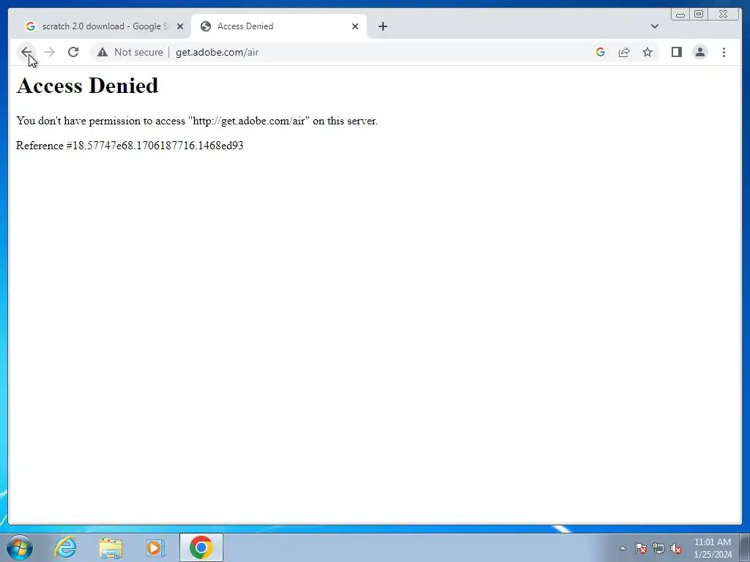This screenshot has height=562, width=750.
Task: Open the browser side panel
Action: (676, 52)
